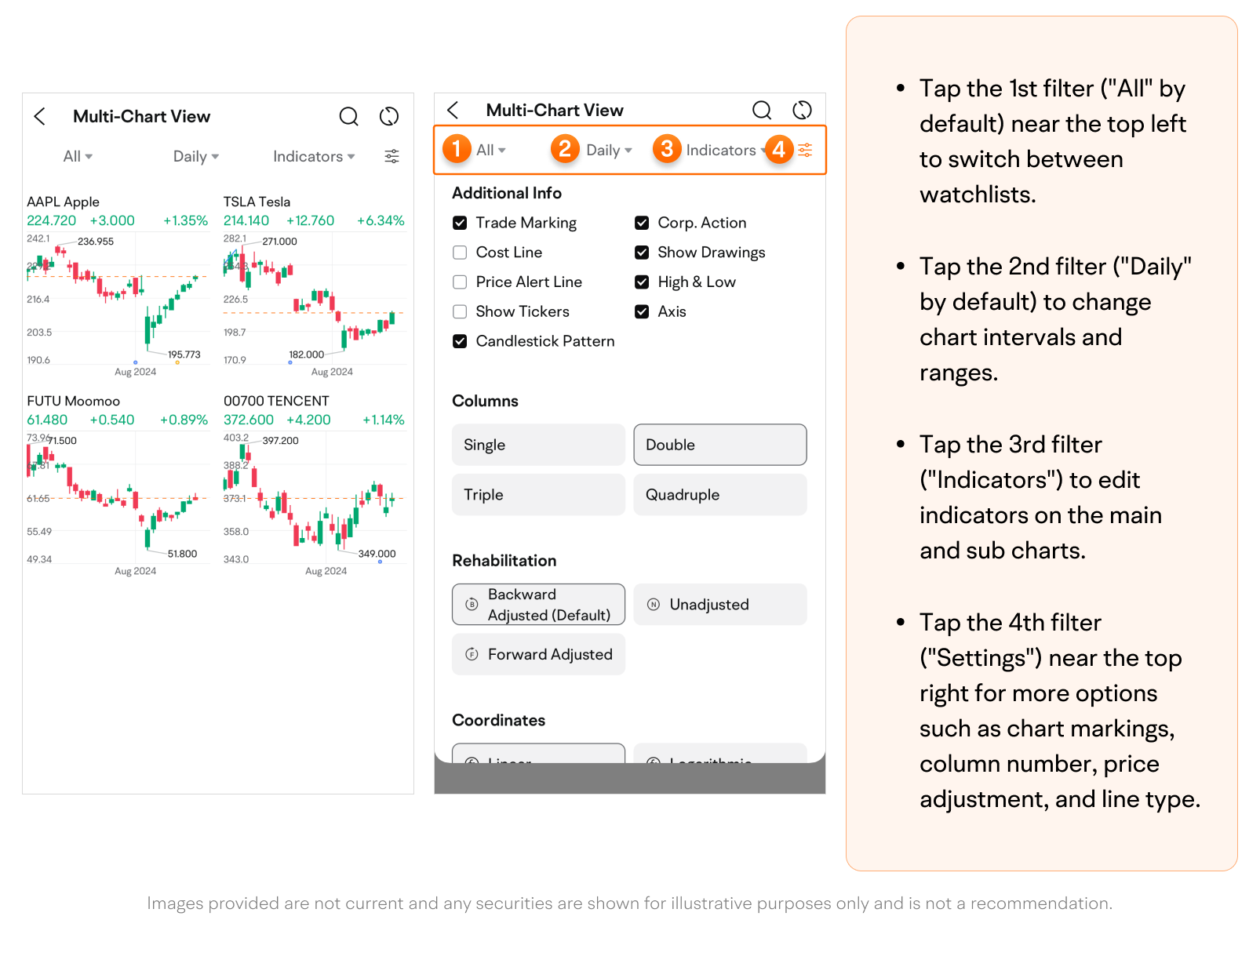Tap circular icon right of search in settings panel
This screenshot has width=1260, height=978.
click(x=802, y=110)
